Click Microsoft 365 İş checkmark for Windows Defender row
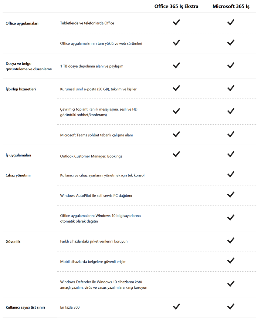Screen dimensions: 258x329 [x=231, y=284]
